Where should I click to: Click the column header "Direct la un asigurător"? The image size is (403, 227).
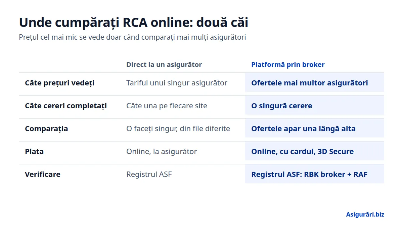[164, 65]
